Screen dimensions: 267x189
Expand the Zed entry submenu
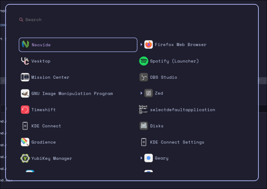coord(141,93)
